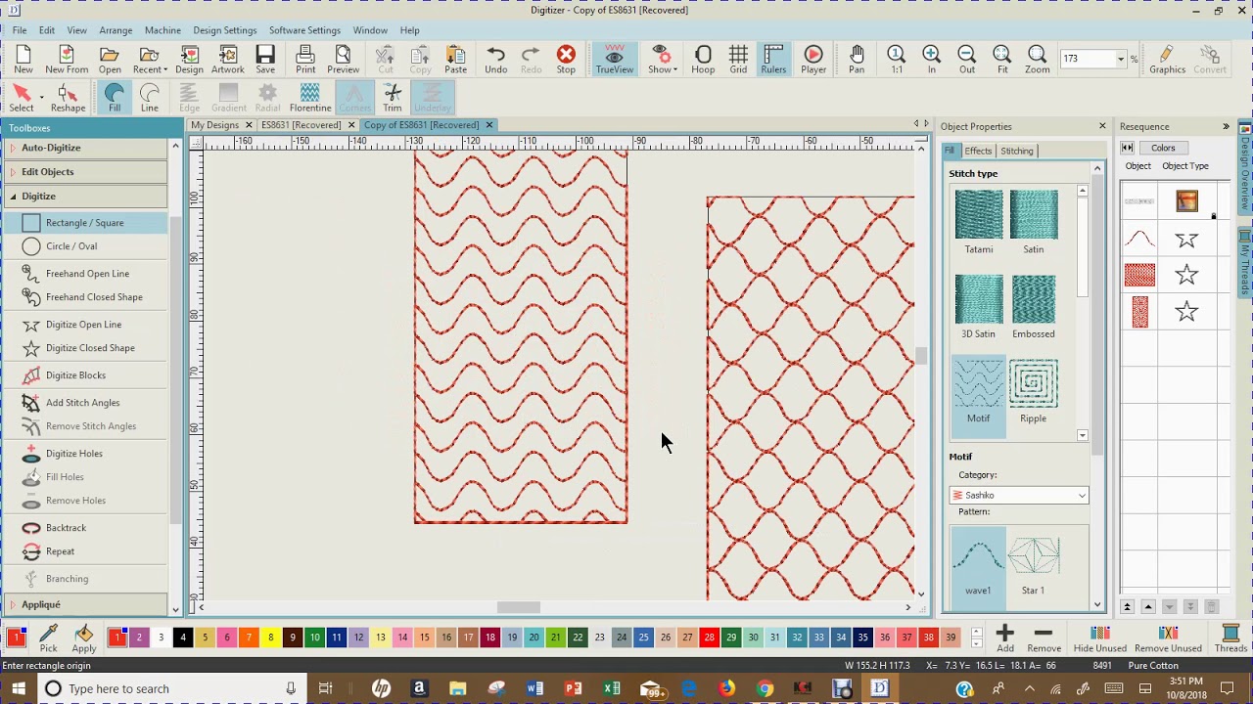This screenshot has height=704, width=1253.
Task: Toggle the Rulers display
Action: [773, 60]
